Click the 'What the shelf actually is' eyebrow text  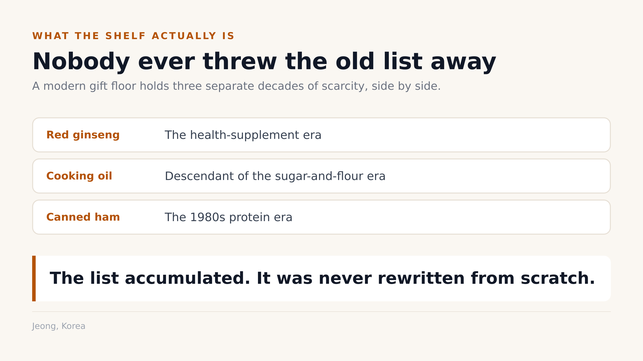coord(133,36)
